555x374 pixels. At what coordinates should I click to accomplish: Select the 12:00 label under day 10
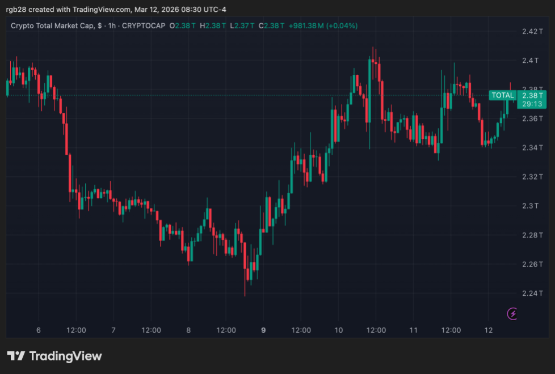376,330
